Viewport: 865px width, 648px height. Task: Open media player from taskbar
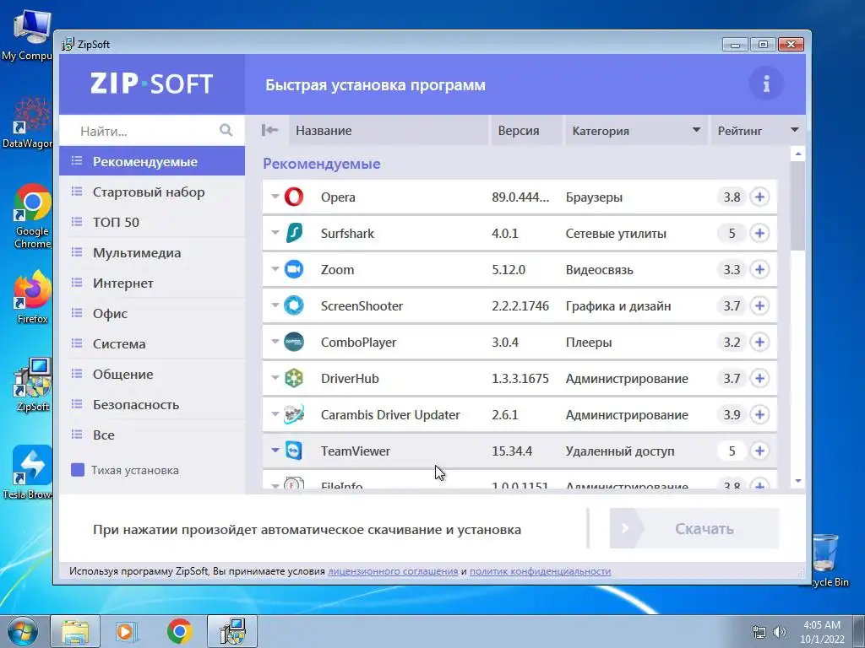127,631
